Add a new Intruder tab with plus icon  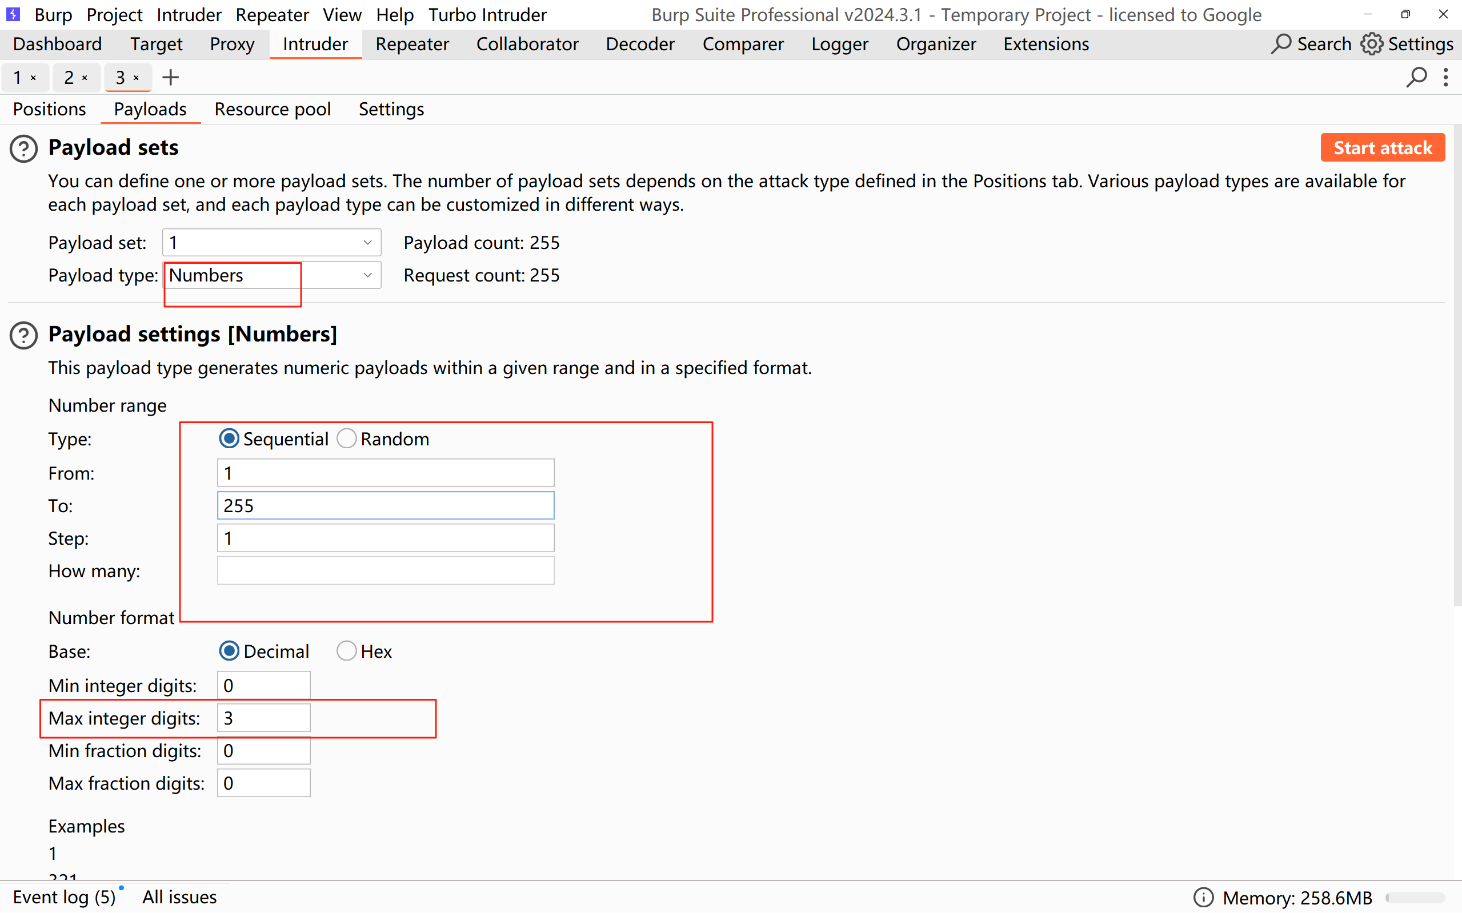click(x=171, y=77)
